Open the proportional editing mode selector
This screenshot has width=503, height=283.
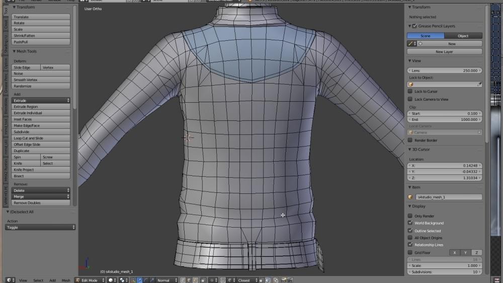(x=214, y=280)
